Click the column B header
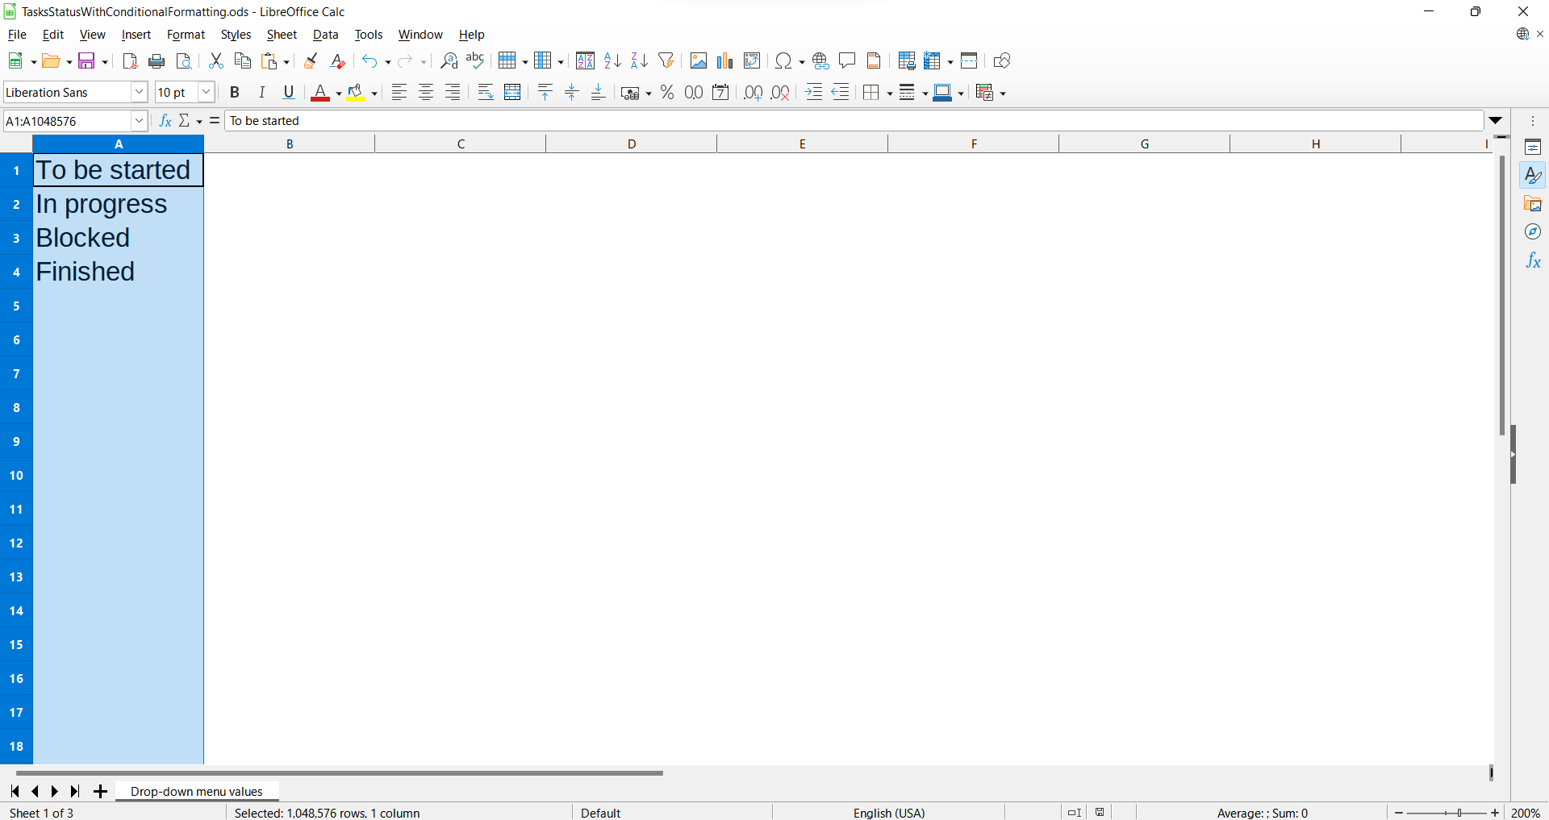1549x820 pixels. (290, 144)
